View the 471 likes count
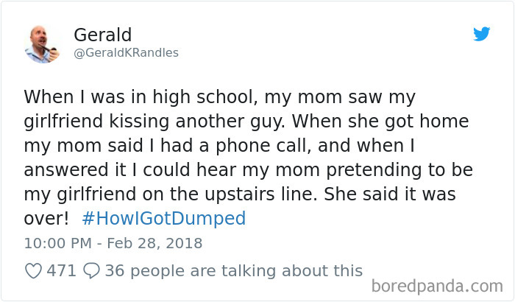This screenshot has width=515, height=302. click(x=61, y=271)
